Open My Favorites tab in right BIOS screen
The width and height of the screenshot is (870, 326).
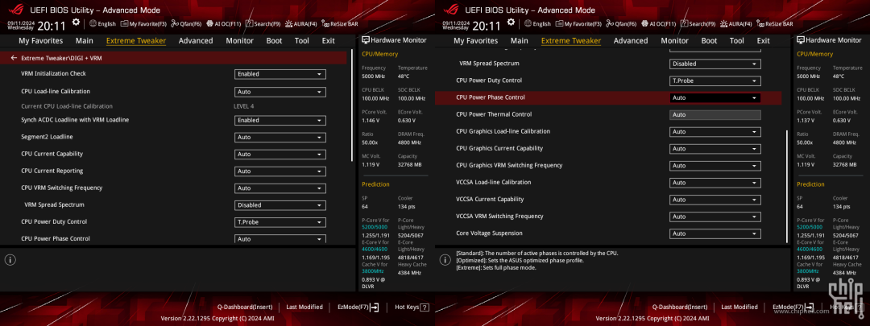(476, 40)
